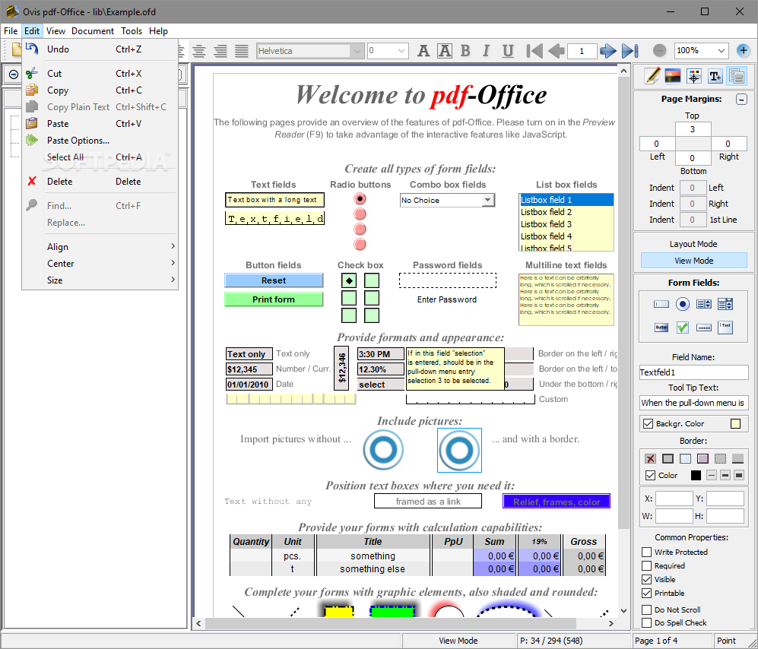Choose Cut from the Edit menu
The image size is (758, 649).
(x=100, y=74)
